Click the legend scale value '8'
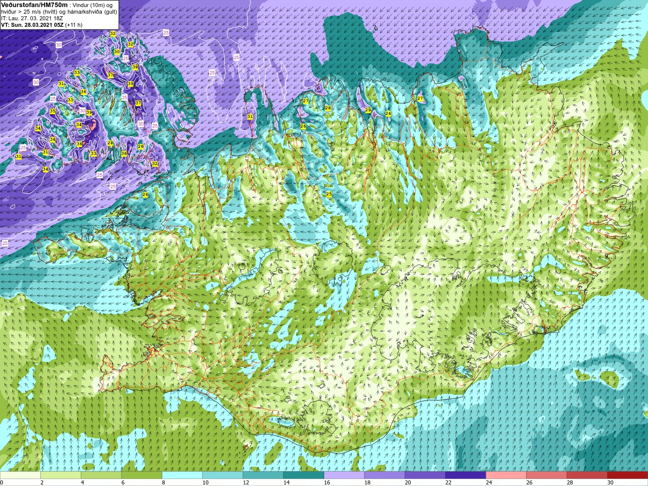The width and height of the screenshot is (648, 486). click(x=164, y=482)
